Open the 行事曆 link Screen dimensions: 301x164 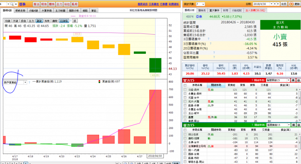pyautogui.click(x=163, y=4)
